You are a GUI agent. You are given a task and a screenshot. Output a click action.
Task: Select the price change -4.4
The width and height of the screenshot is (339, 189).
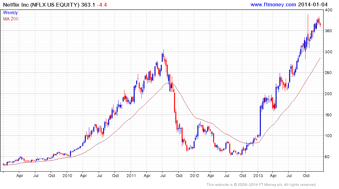pos(102,5)
